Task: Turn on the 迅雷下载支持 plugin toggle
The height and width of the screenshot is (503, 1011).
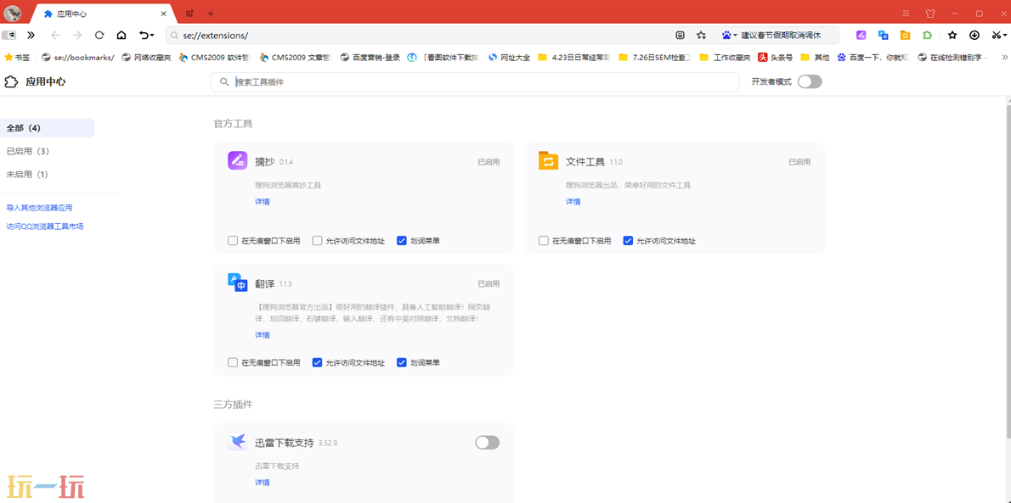Action: tap(487, 443)
